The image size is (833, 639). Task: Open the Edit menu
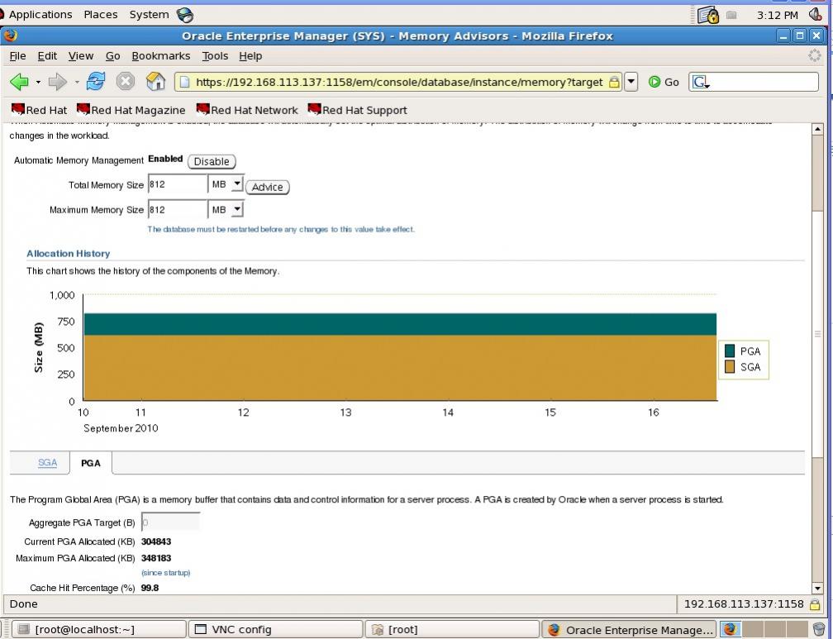tap(47, 56)
